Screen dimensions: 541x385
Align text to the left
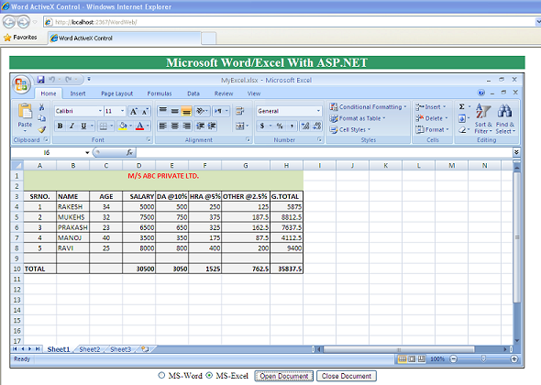[163, 126]
